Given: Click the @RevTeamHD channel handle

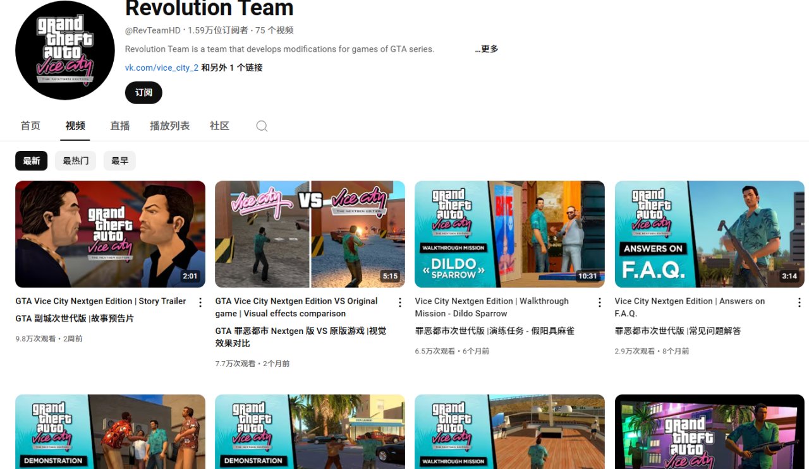Looking at the screenshot, I should tap(154, 30).
